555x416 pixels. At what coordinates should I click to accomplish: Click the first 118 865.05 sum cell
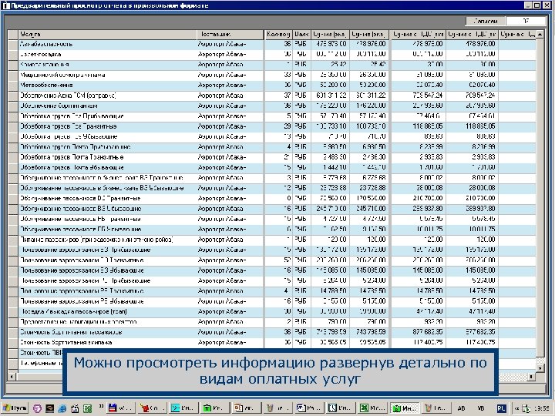pos(419,126)
